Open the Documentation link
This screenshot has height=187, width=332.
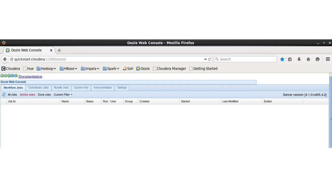(x=30, y=76)
